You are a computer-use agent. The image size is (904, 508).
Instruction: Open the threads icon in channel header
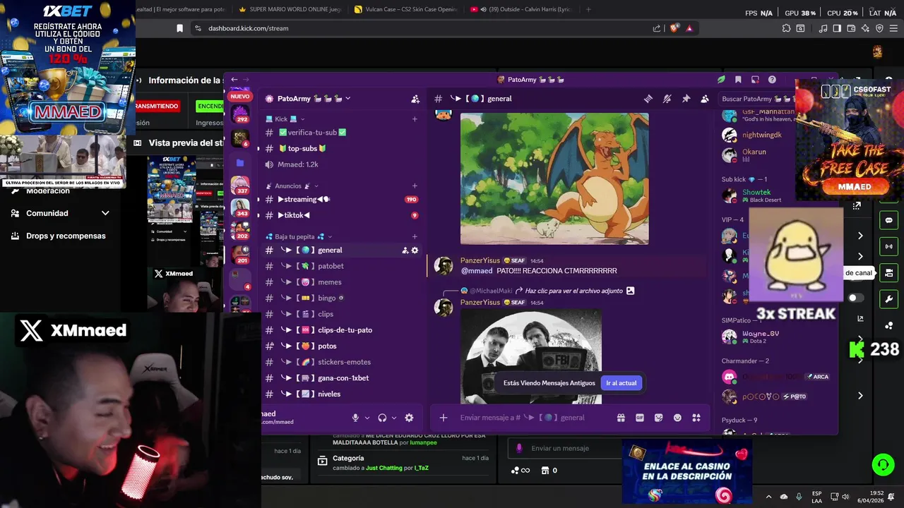(x=648, y=99)
